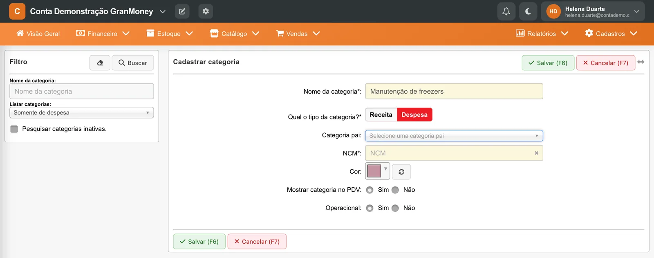
Task: Select Receita category type
Action: pos(381,114)
